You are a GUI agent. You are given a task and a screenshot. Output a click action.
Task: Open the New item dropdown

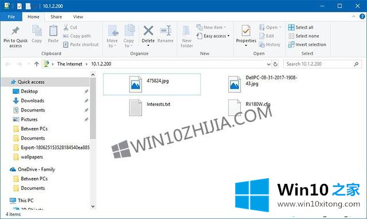[x=212, y=27]
